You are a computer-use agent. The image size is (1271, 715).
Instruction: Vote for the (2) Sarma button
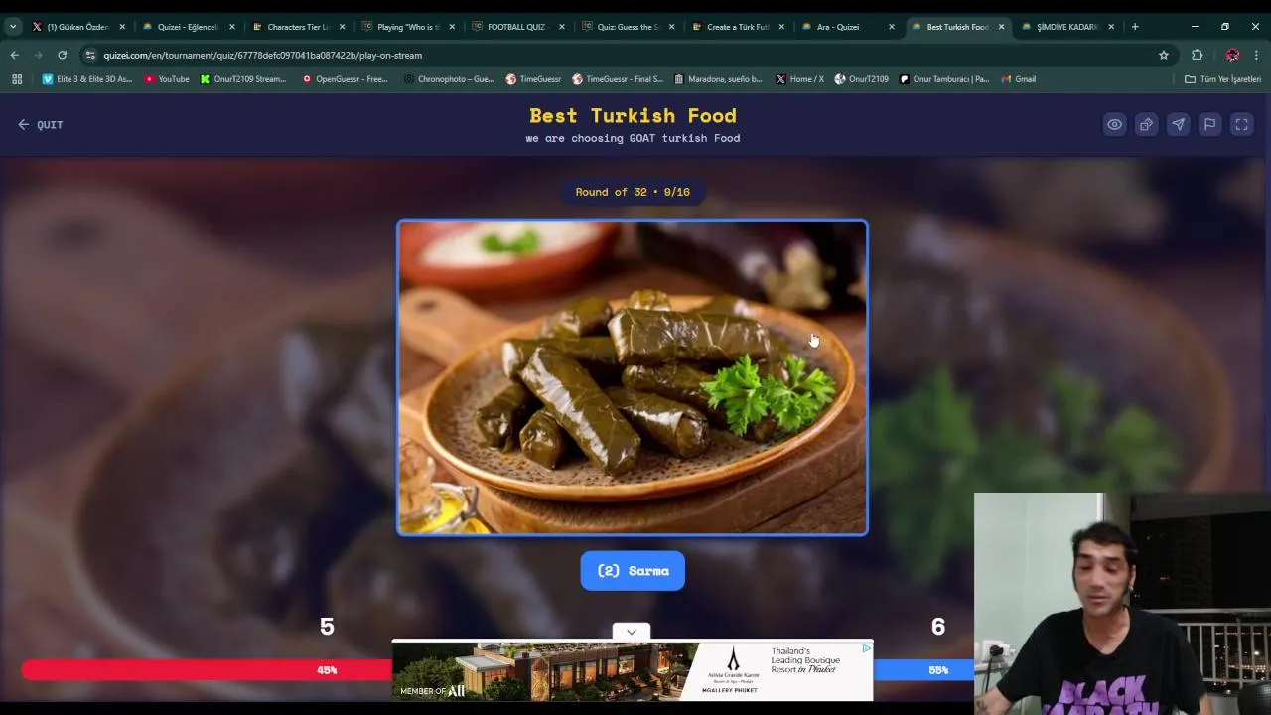633,571
